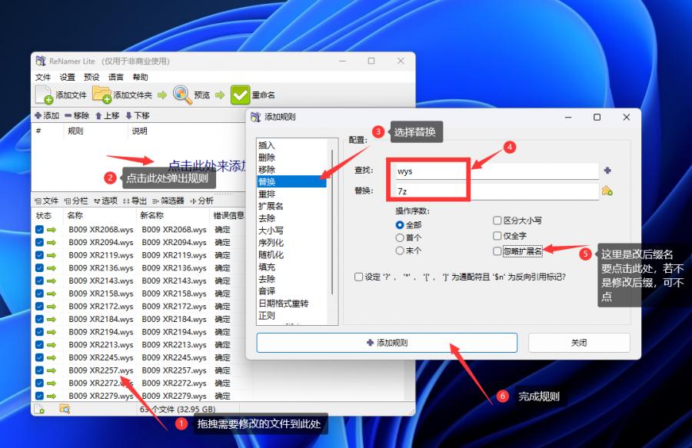
Task: Click the Remove (移除) rule button
Action: pos(77,115)
